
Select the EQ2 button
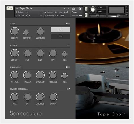click(60, 36)
